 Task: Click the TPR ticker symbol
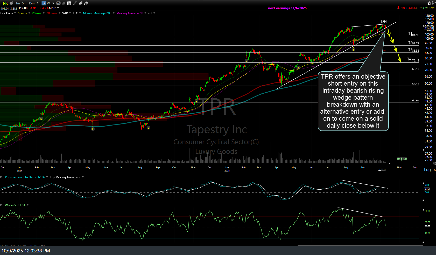(x=4, y=3)
